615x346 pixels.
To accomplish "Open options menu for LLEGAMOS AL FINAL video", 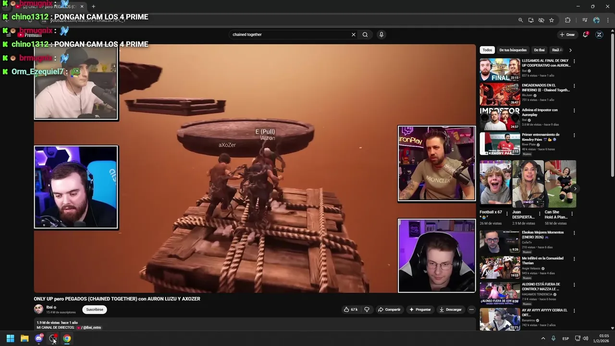I will point(574,62).
